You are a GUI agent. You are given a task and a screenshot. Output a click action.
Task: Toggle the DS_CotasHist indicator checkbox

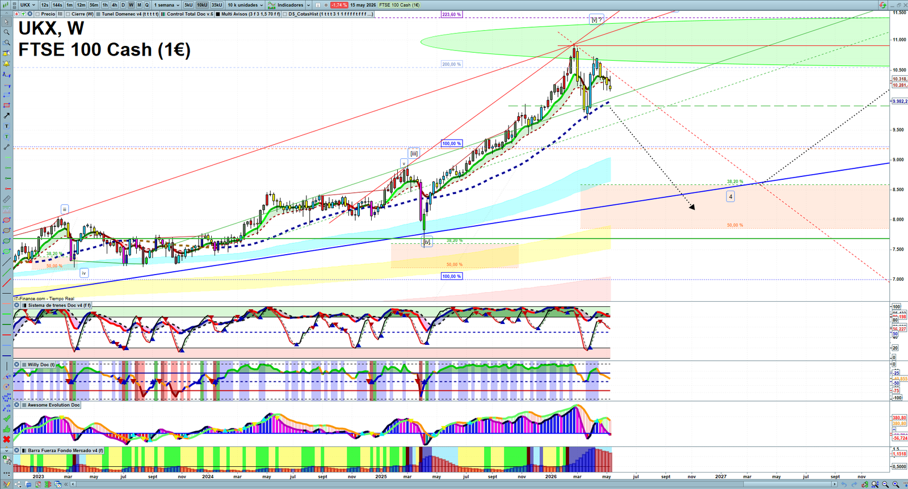tap(285, 14)
